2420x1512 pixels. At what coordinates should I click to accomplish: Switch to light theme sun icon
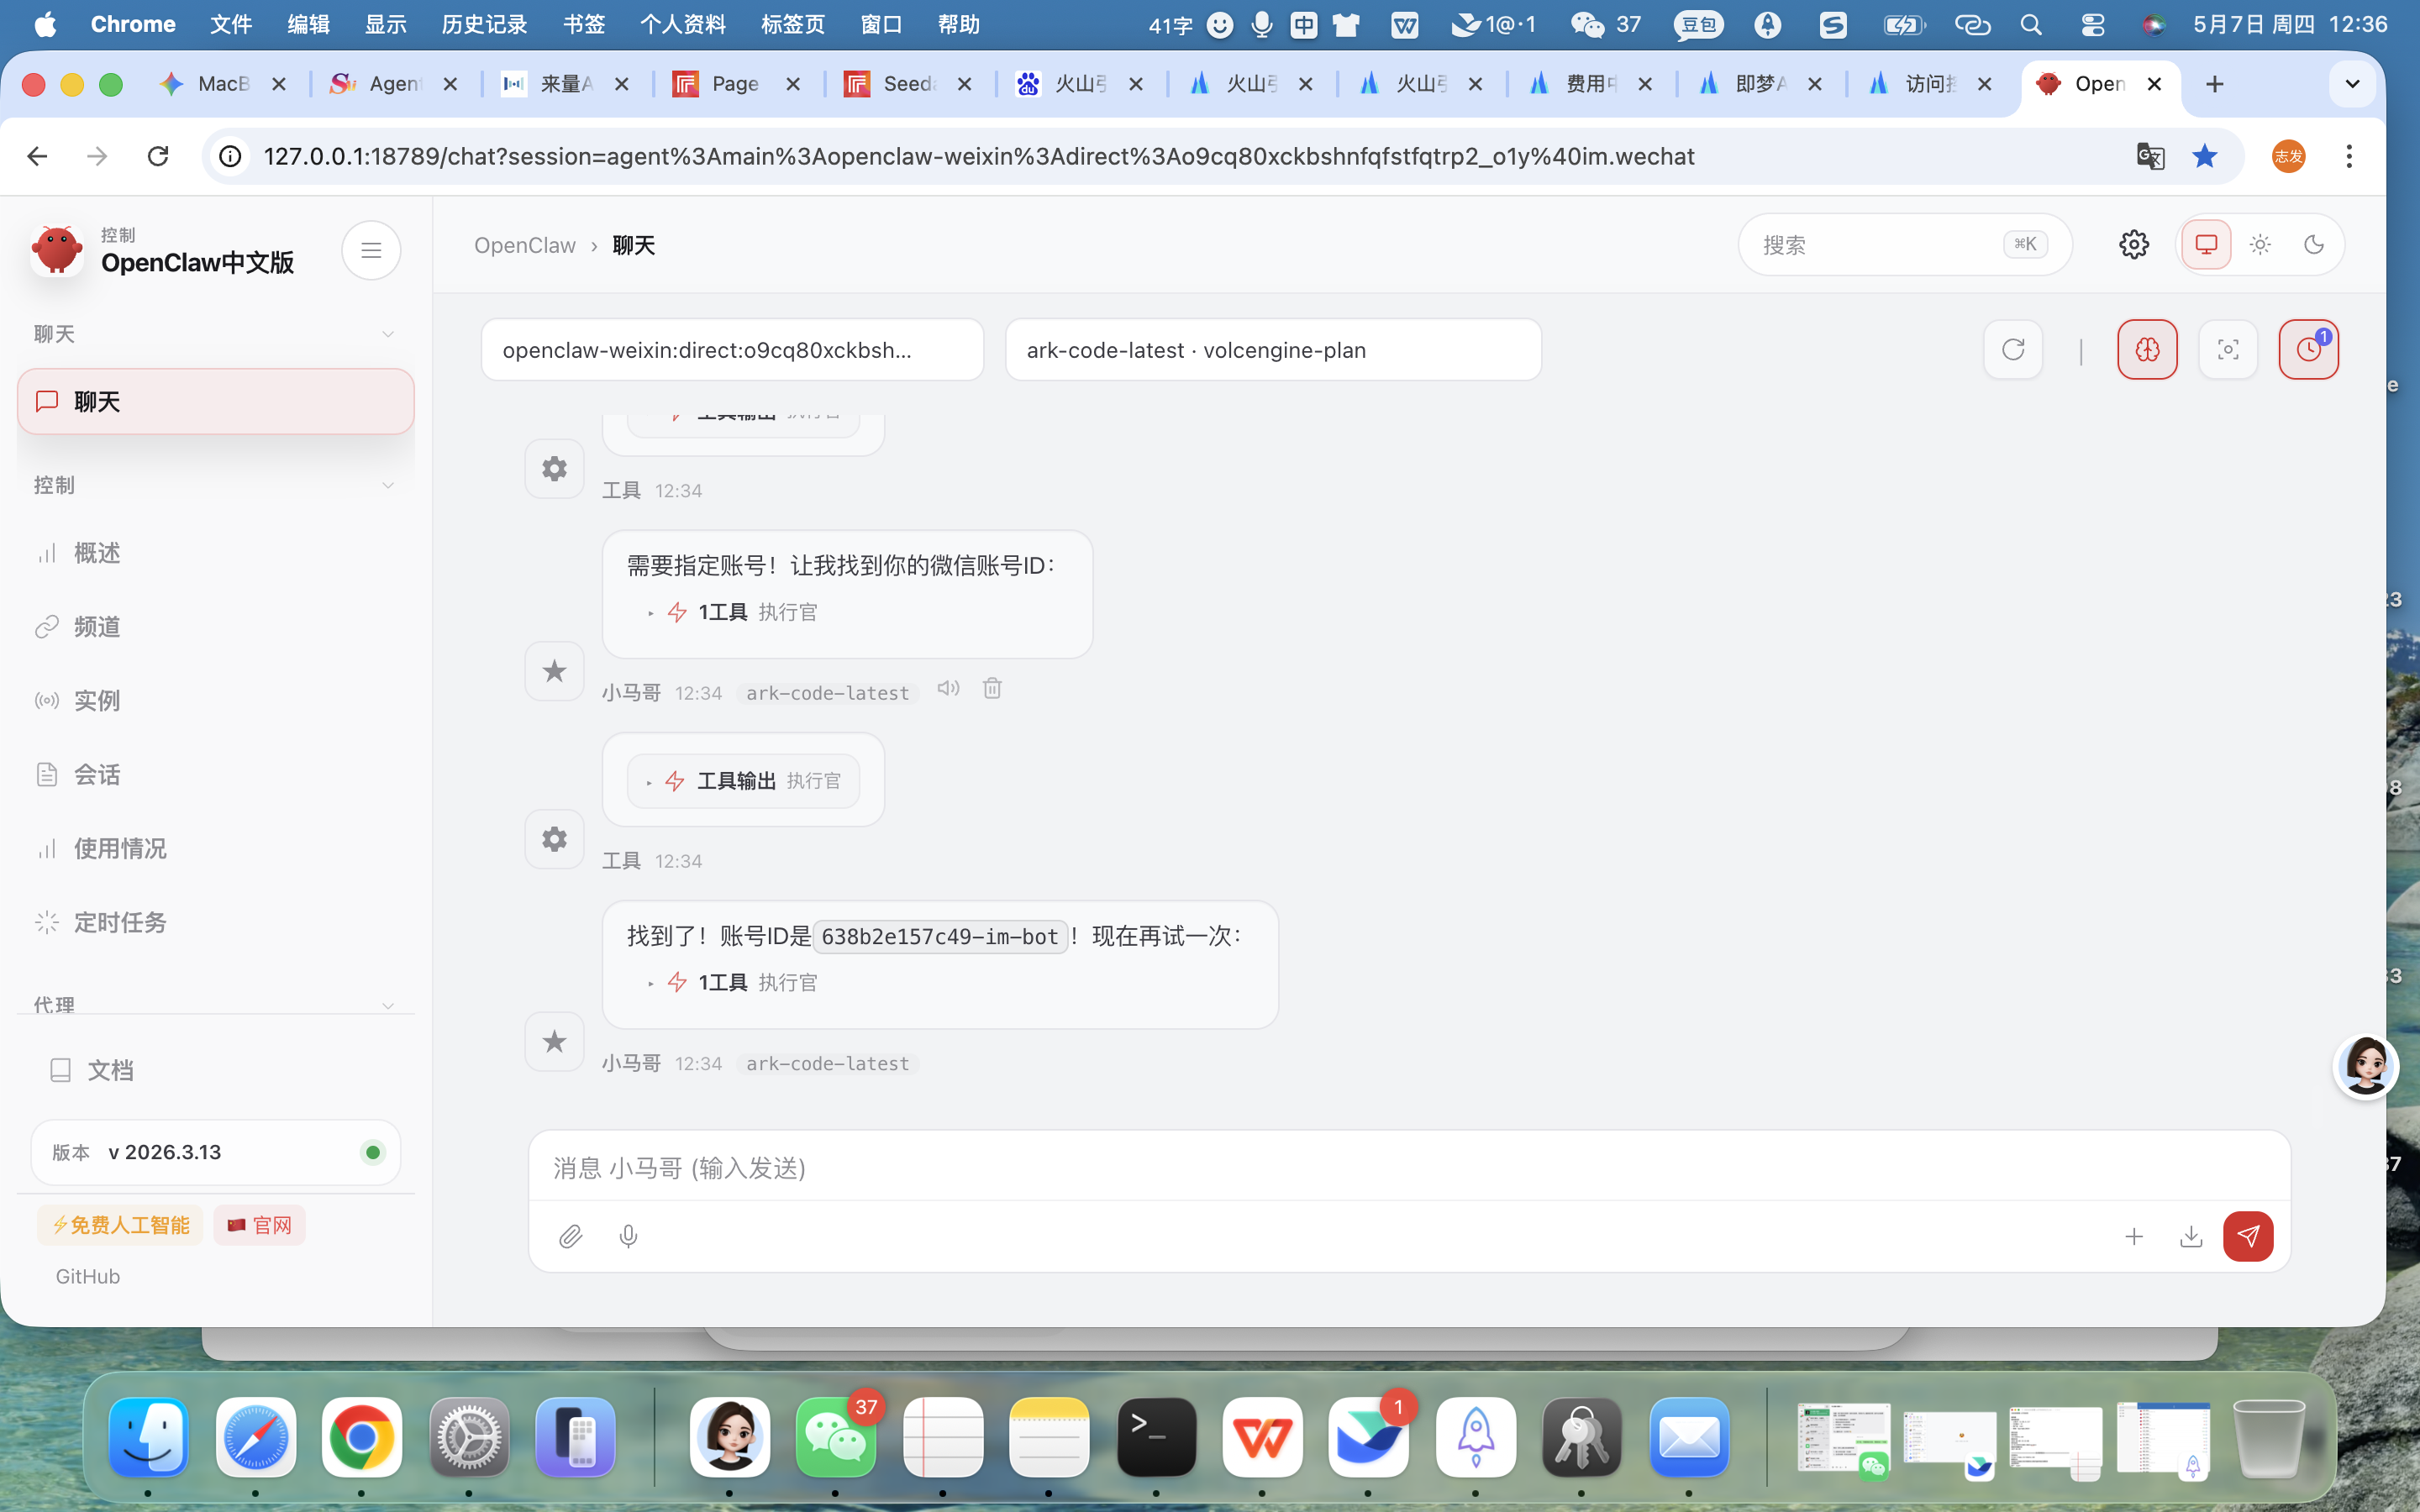pos(2260,245)
